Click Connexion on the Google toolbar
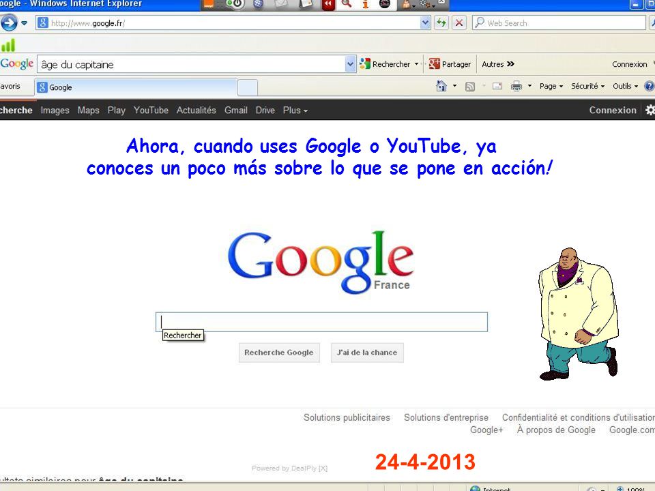The height and width of the screenshot is (491, 655). pos(630,64)
